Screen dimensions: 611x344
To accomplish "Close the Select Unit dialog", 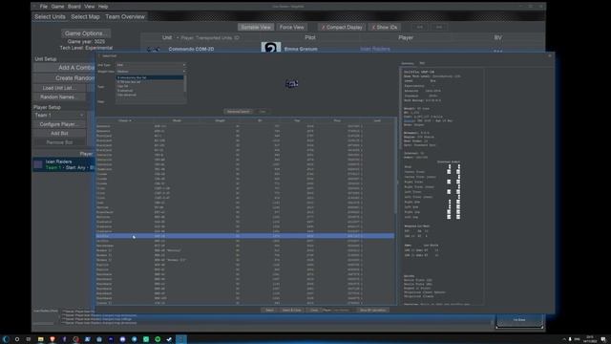I will [x=550, y=55].
